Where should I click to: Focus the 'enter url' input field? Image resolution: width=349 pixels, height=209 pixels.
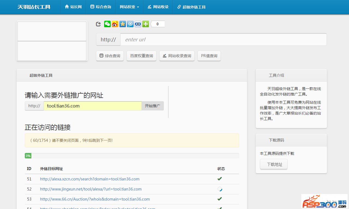coord(223,39)
